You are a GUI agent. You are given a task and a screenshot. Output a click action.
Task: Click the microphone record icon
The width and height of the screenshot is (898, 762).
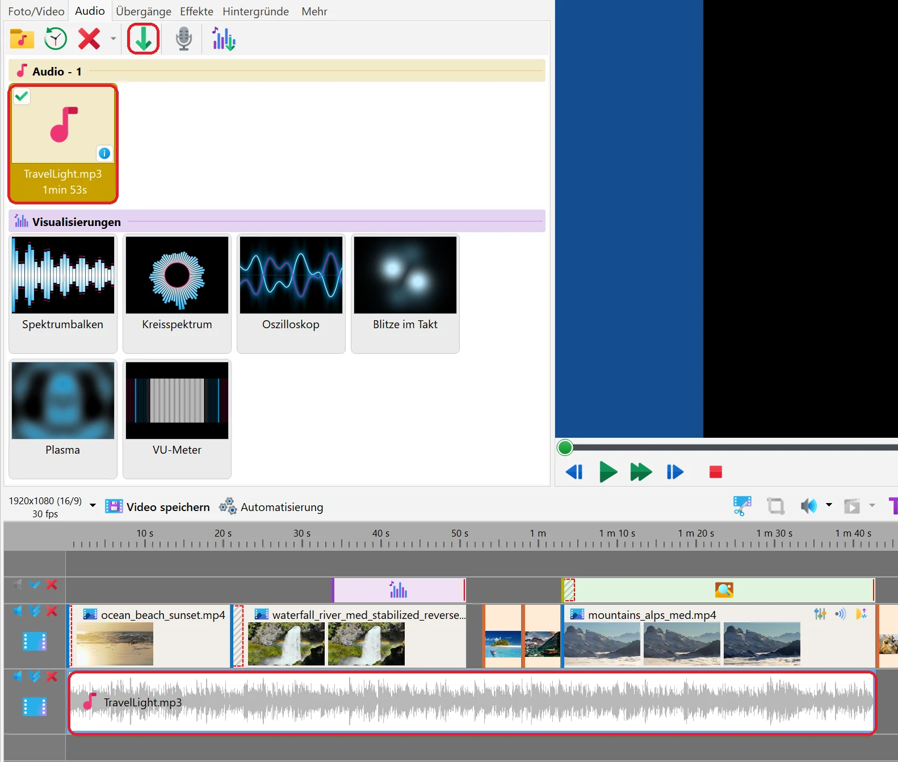point(183,39)
